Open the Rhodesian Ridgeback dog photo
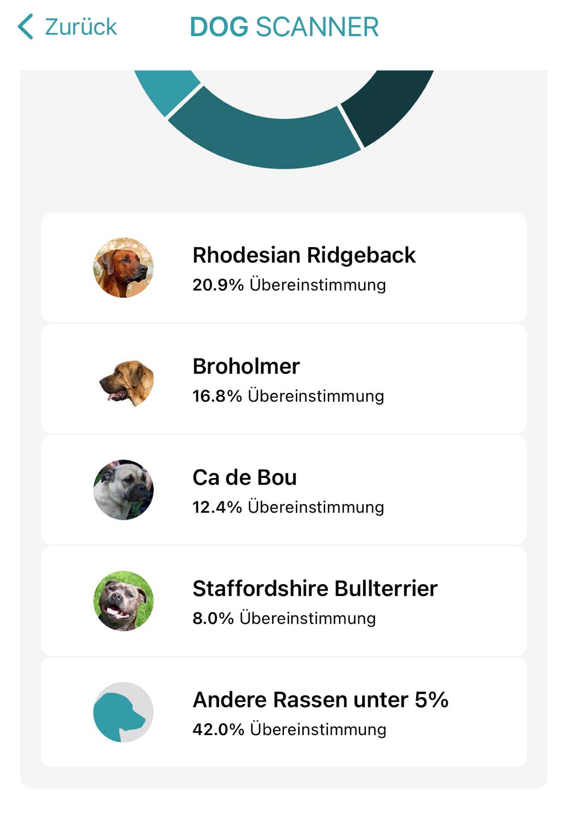The height and width of the screenshot is (817, 568). tap(124, 267)
